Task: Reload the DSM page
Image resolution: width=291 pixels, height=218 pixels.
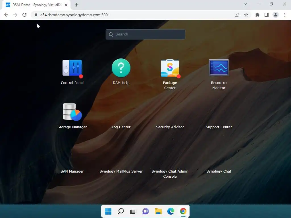Action: (x=24, y=15)
